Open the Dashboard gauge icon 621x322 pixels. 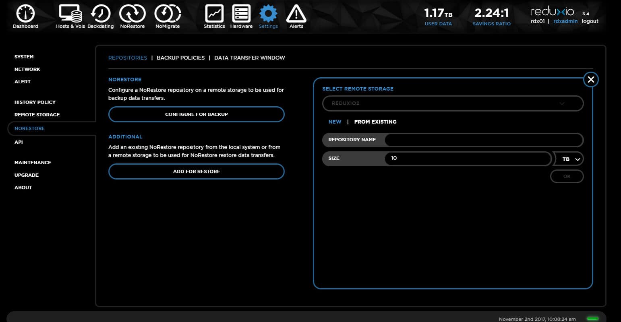click(x=25, y=13)
